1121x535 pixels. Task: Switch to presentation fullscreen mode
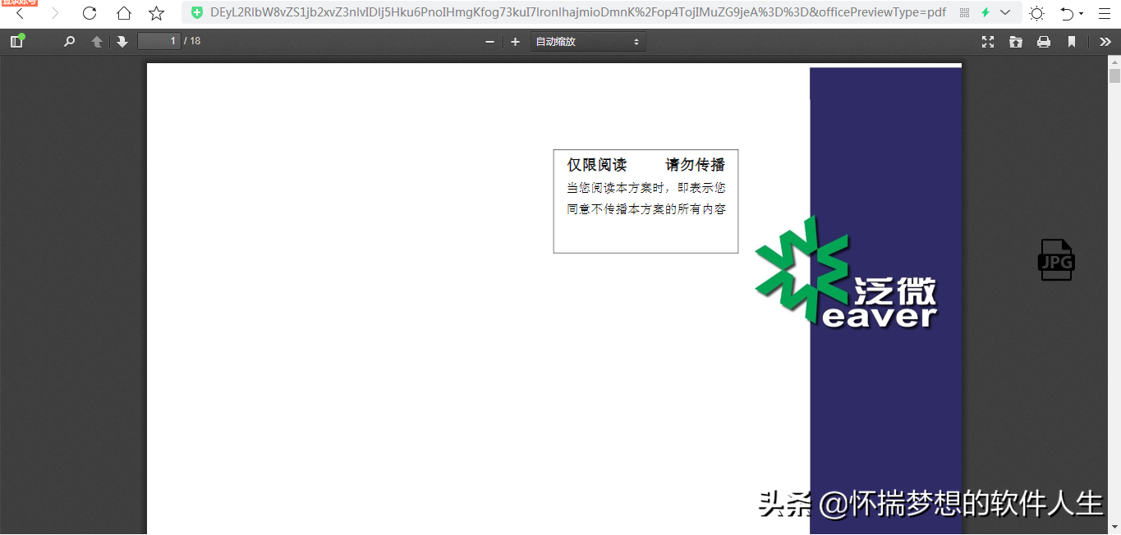pyautogui.click(x=988, y=42)
